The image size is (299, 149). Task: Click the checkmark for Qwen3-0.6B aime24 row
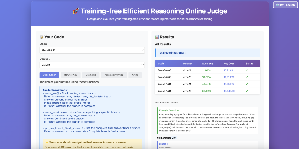[x=247, y=70]
